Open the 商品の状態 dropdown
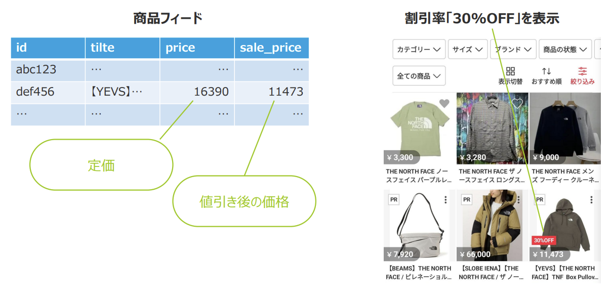Viewport: 612px width, 297px height. [565, 50]
